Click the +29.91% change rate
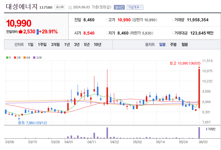 tap(48, 31)
